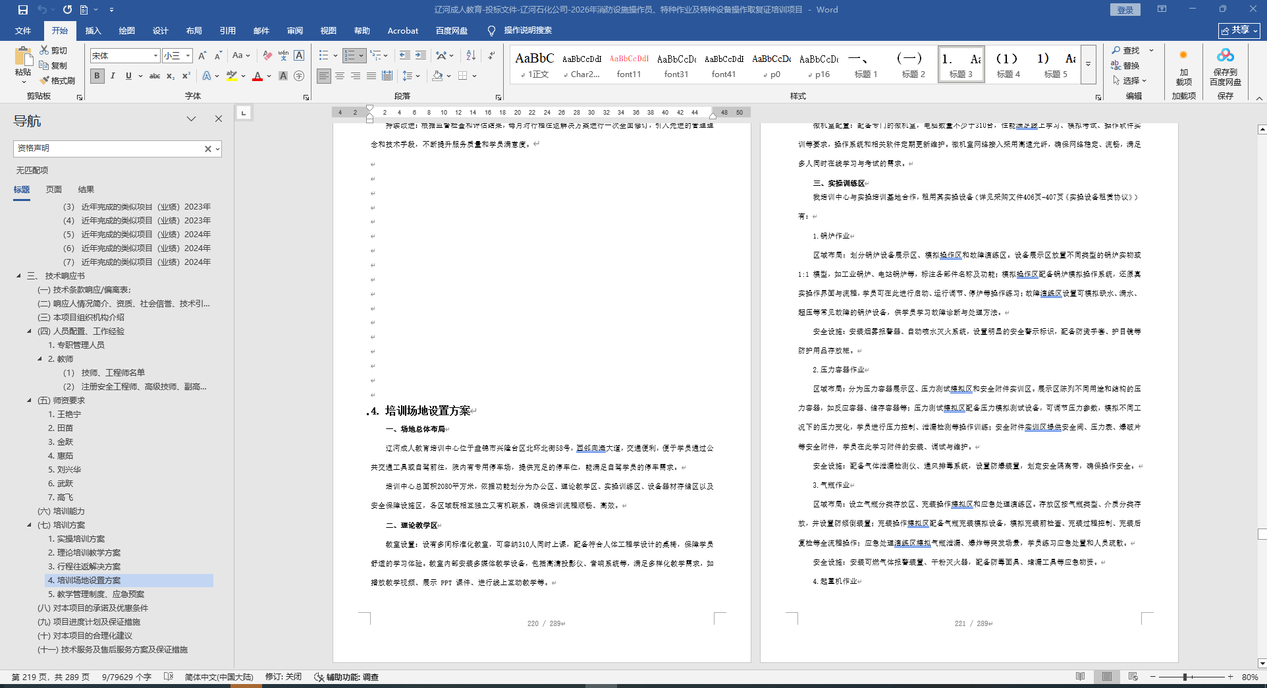Viewport: 1267px width, 688px height.
Task: Click the strikethrough abc icon
Action: [155, 76]
